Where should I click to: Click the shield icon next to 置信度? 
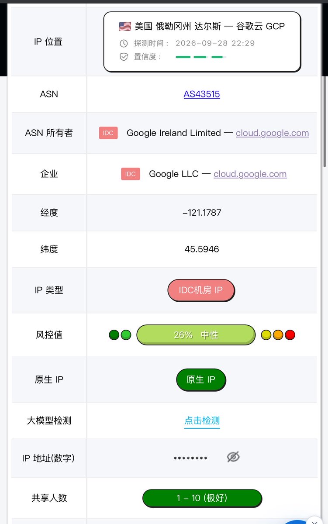[124, 57]
